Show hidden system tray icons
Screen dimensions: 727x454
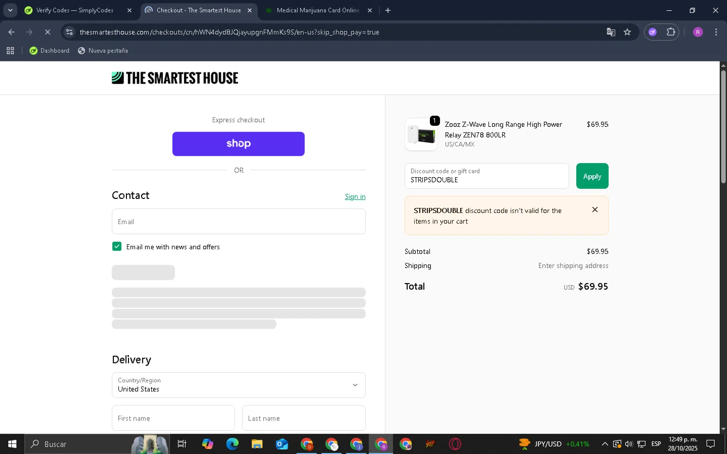point(605,444)
